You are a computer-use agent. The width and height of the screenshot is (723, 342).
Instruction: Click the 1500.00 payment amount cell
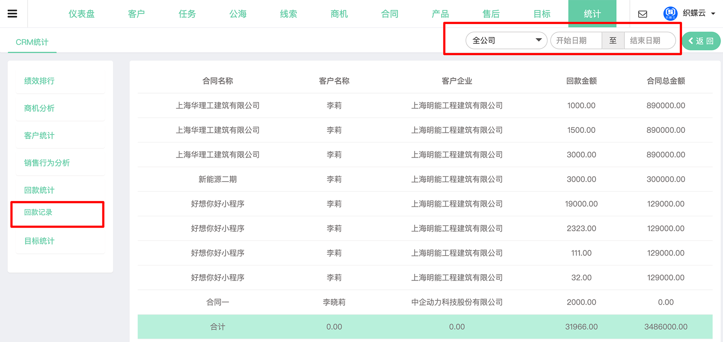point(582,130)
